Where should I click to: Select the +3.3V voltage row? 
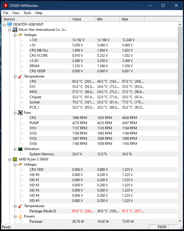point(103,61)
